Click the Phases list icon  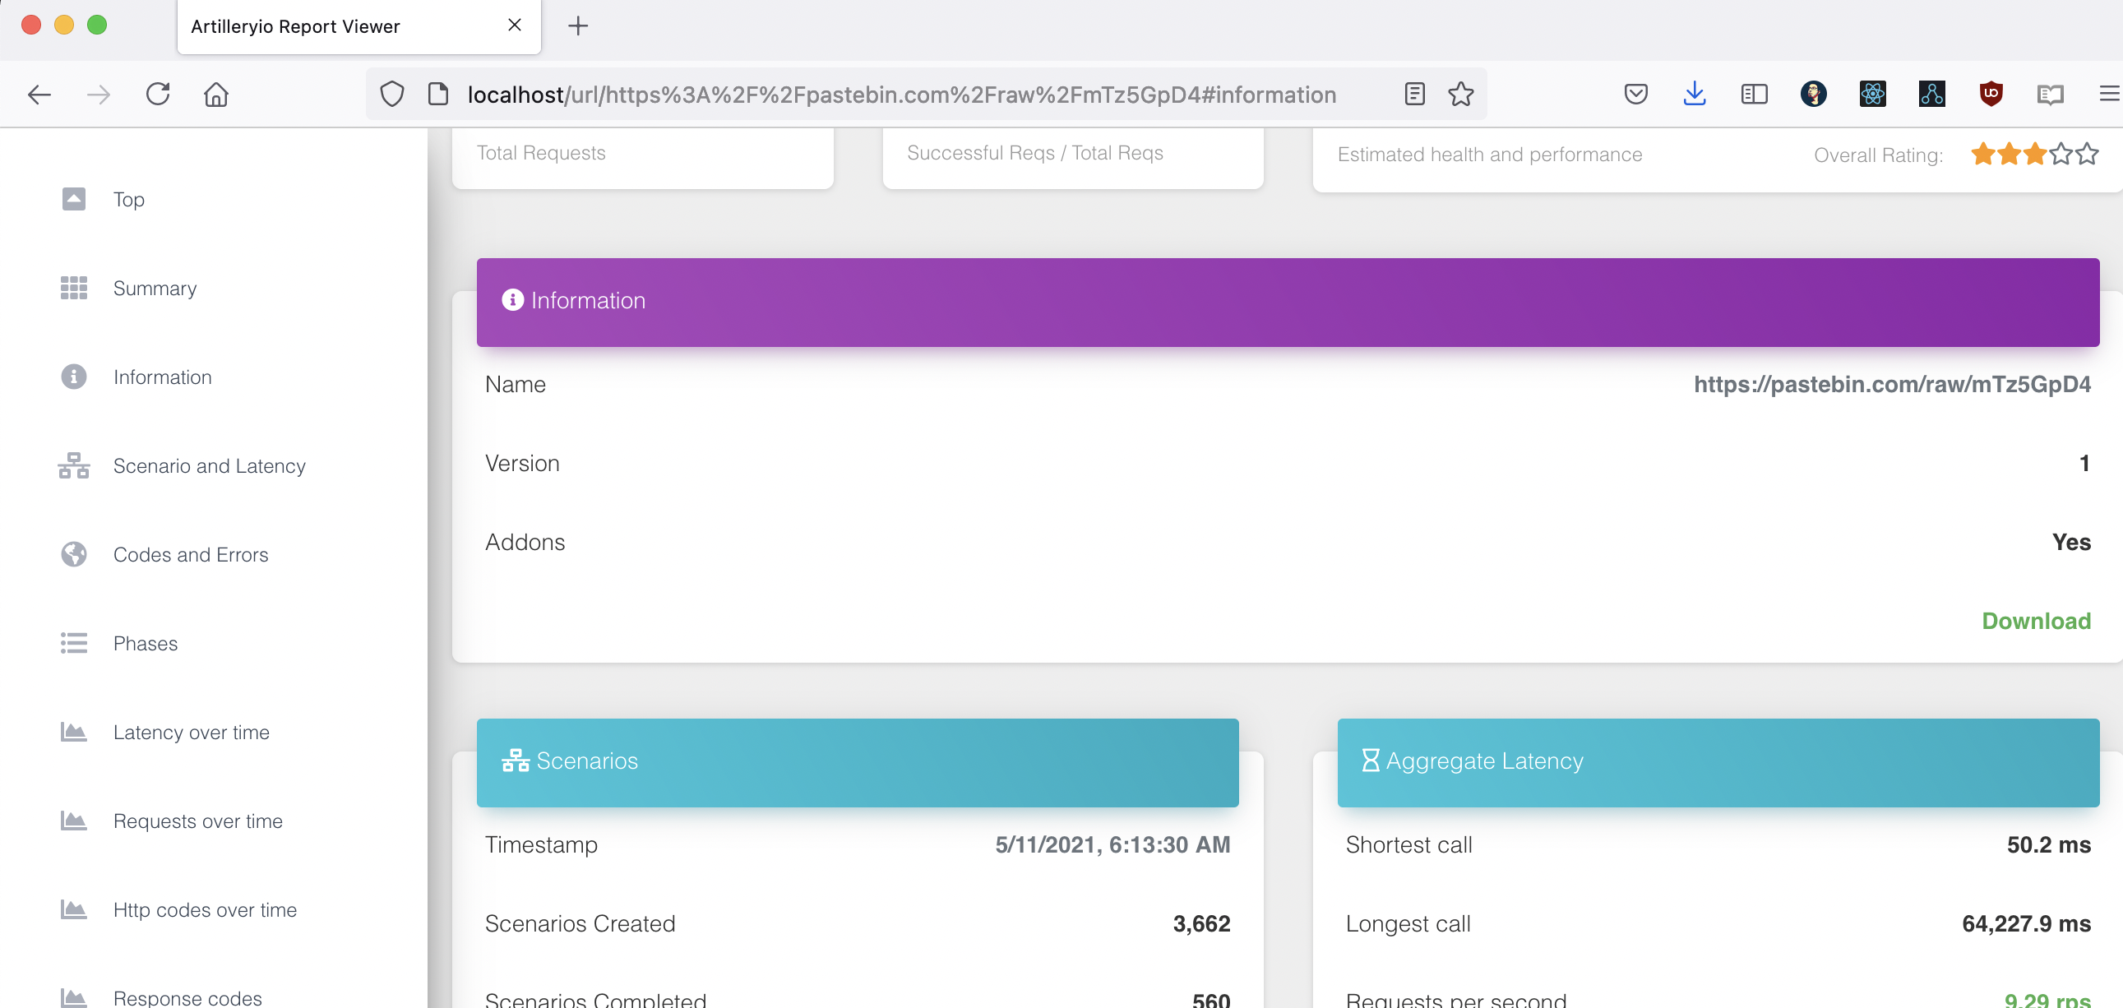click(73, 643)
